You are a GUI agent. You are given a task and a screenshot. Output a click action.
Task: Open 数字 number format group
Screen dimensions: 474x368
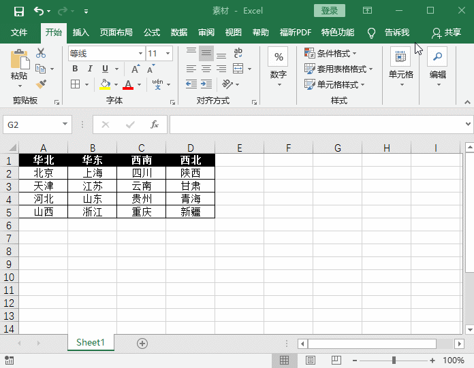point(278,67)
